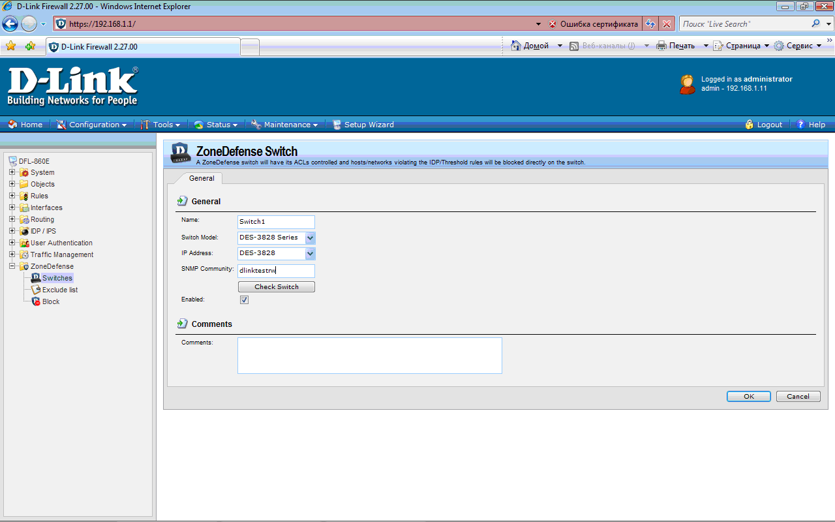This screenshot has width=835, height=522.
Task: Expand the Traffic Management tree node
Action: [x=12, y=254]
